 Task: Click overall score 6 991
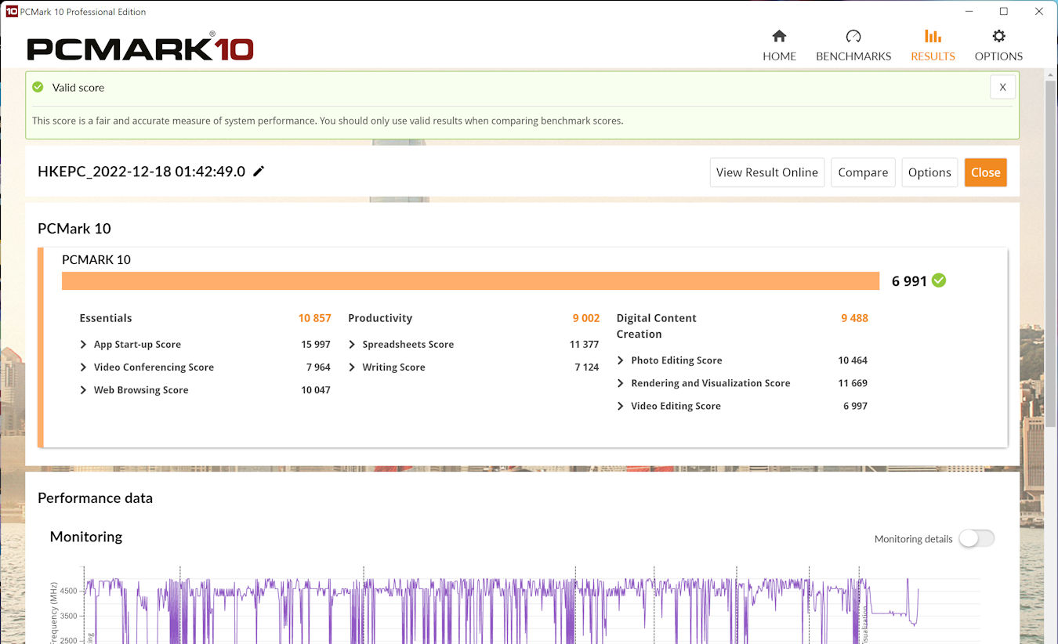click(909, 281)
